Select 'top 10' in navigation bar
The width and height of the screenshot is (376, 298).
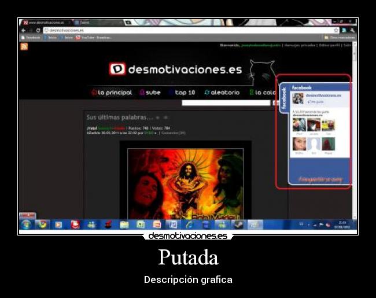[182, 93]
